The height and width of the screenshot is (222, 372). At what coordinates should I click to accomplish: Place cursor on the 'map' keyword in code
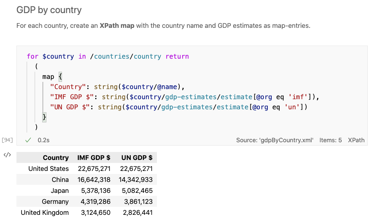pos(48,77)
